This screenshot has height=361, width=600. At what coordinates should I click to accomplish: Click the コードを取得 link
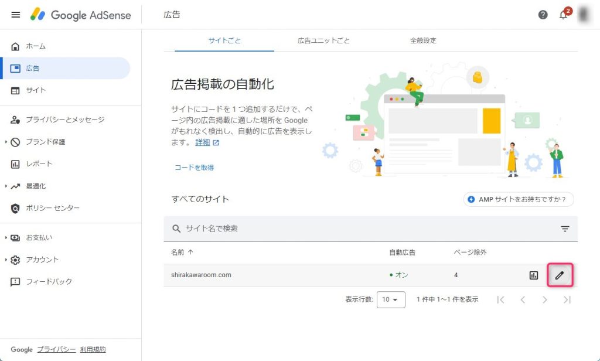[x=194, y=167]
